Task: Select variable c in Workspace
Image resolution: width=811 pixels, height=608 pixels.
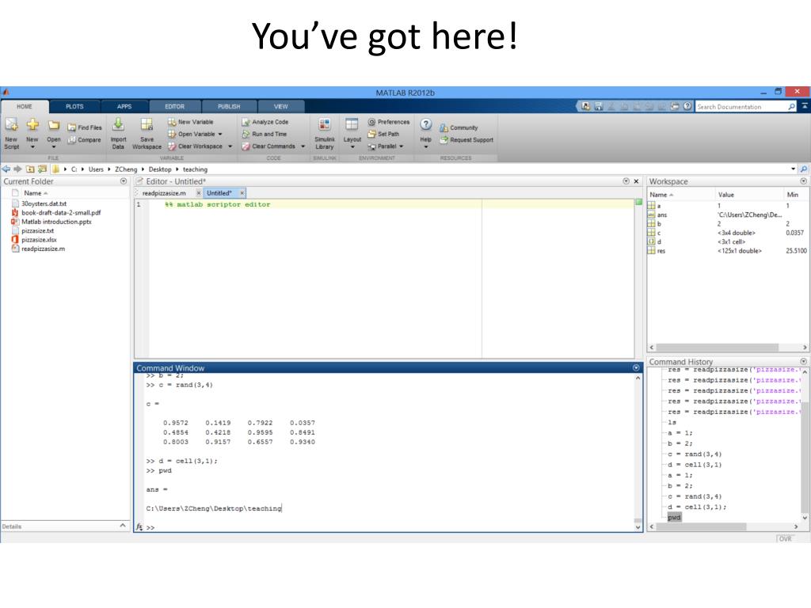Action: click(x=659, y=234)
